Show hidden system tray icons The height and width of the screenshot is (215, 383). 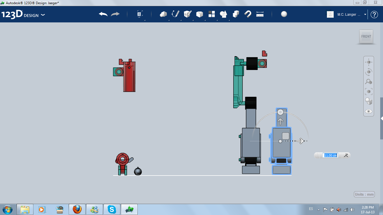pos(319,210)
